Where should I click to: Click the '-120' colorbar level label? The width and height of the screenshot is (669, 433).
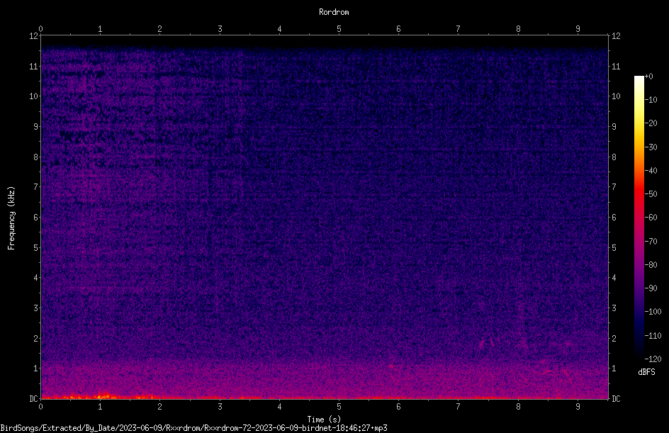pos(653,359)
